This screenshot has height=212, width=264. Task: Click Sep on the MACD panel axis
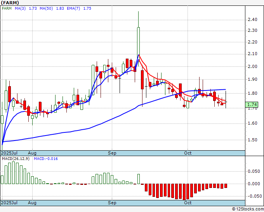coord(112,203)
